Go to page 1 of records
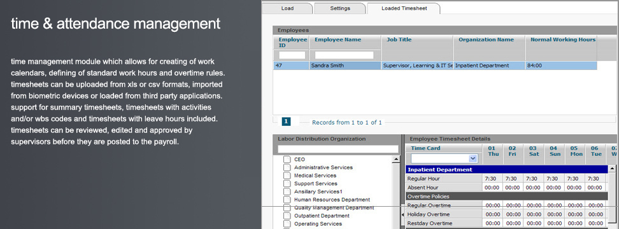 pos(286,121)
